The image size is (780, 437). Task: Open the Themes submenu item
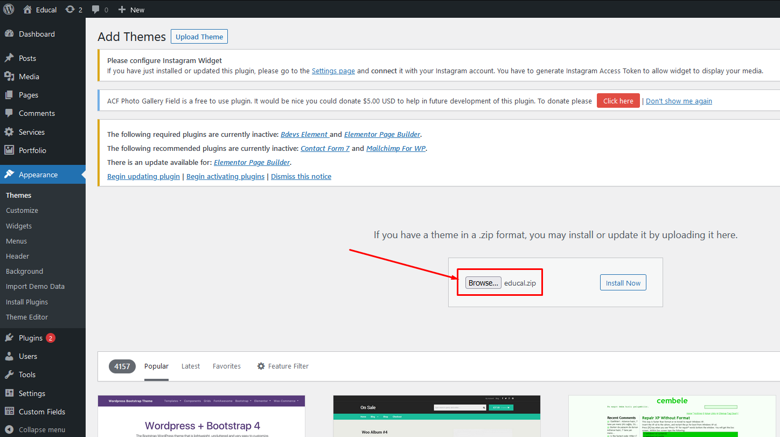19,195
